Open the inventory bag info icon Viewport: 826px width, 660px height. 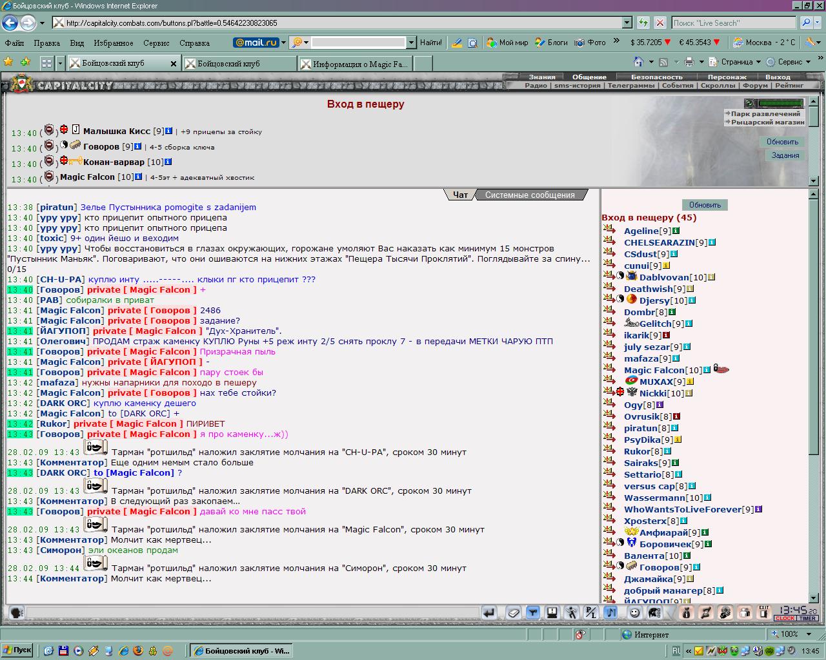pos(687,612)
